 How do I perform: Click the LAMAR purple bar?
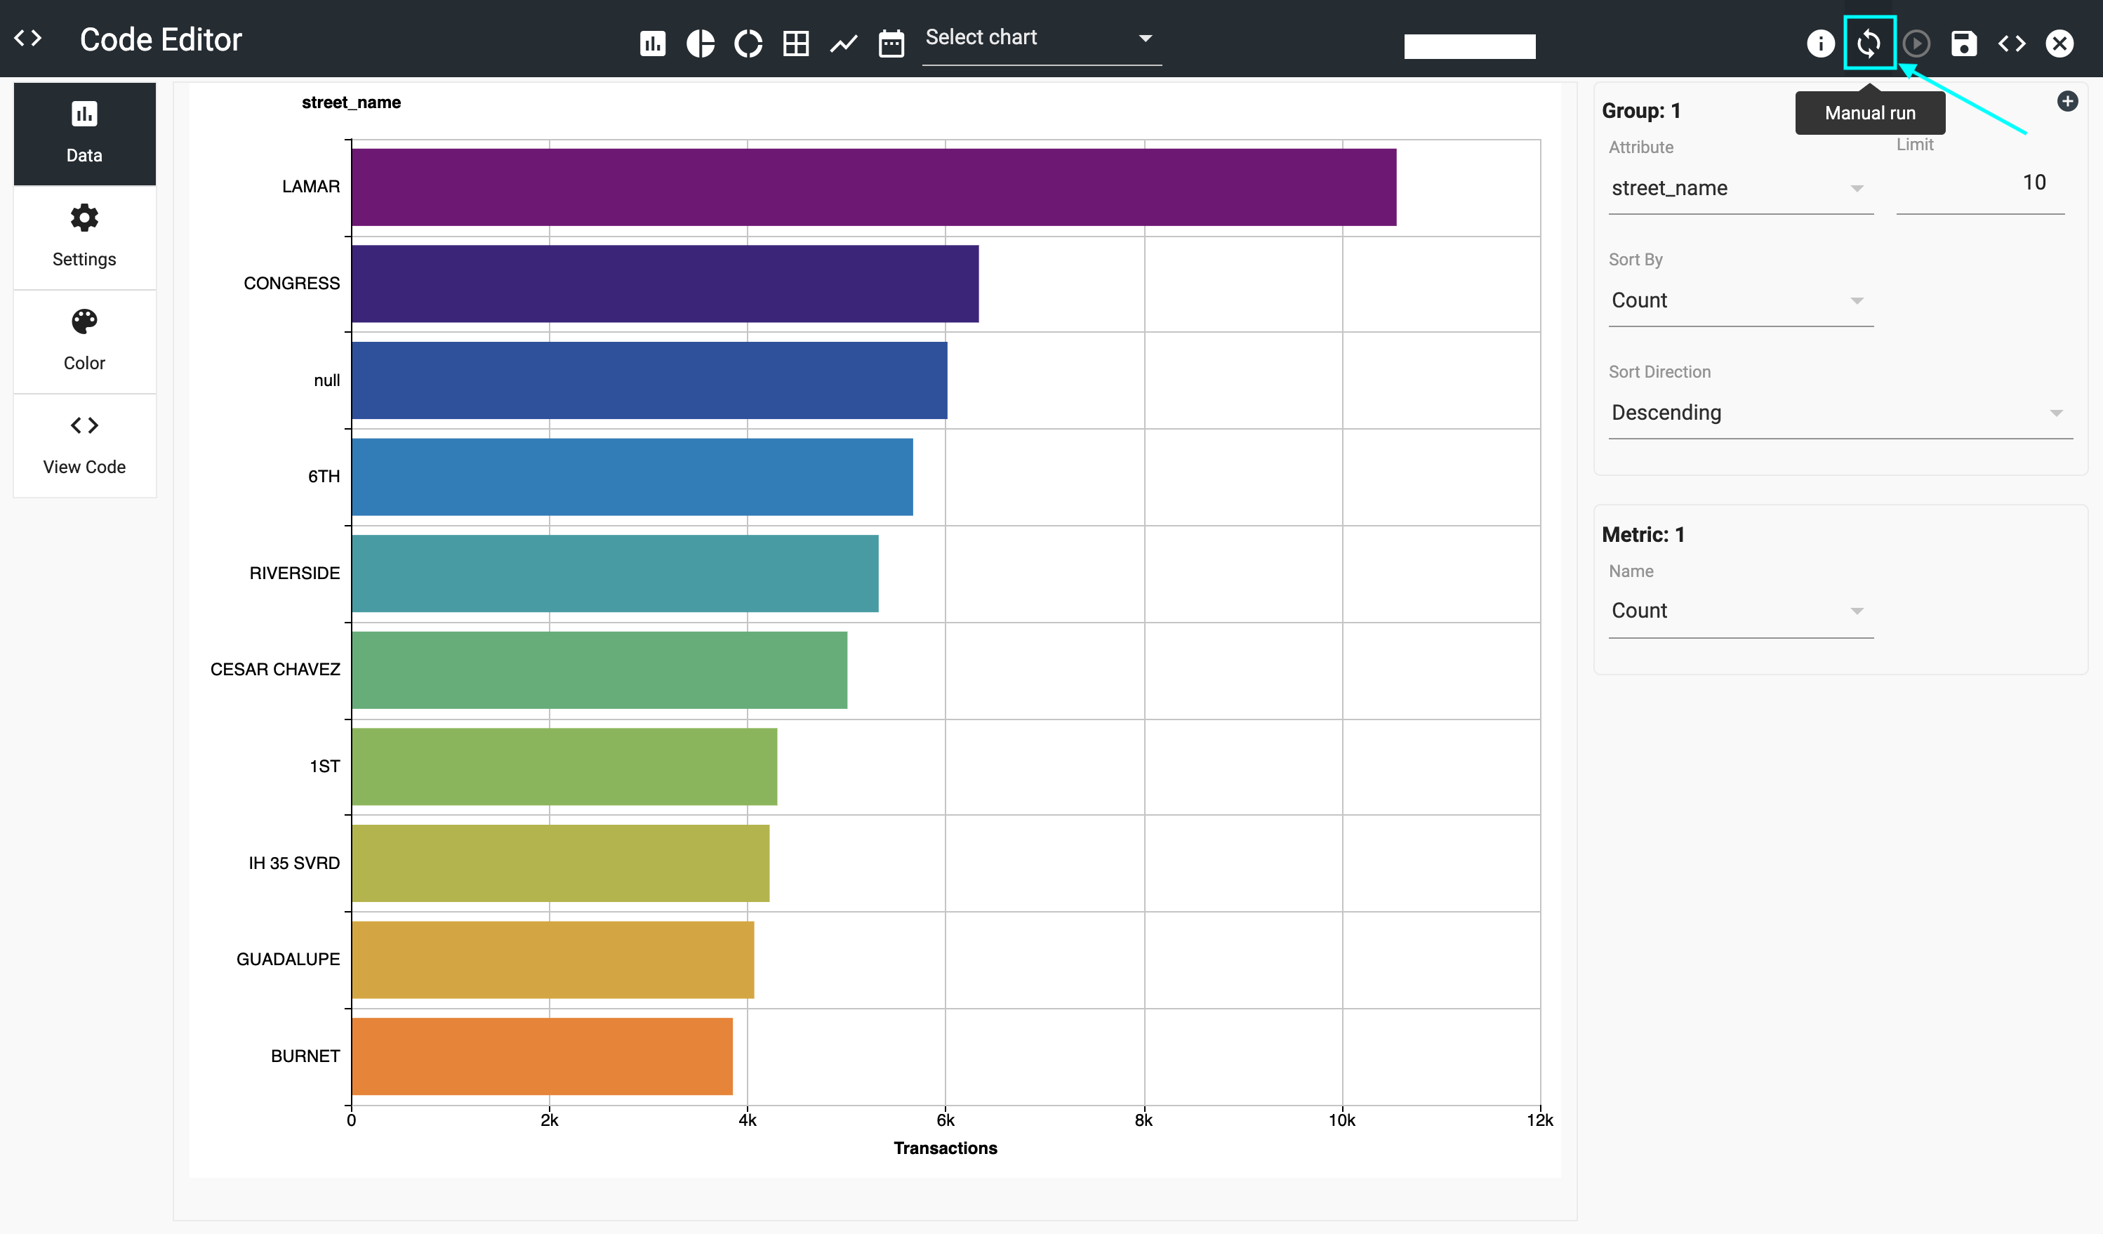click(874, 187)
